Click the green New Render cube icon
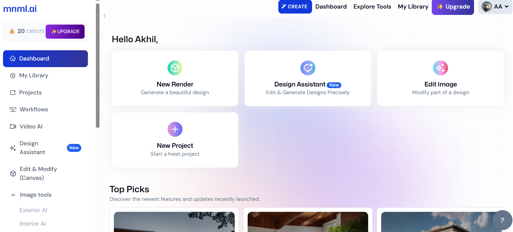 click(175, 68)
